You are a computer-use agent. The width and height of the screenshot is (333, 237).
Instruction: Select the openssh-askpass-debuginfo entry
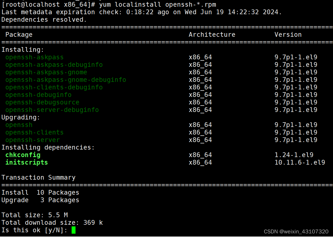pyautogui.click(x=54, y=65)
